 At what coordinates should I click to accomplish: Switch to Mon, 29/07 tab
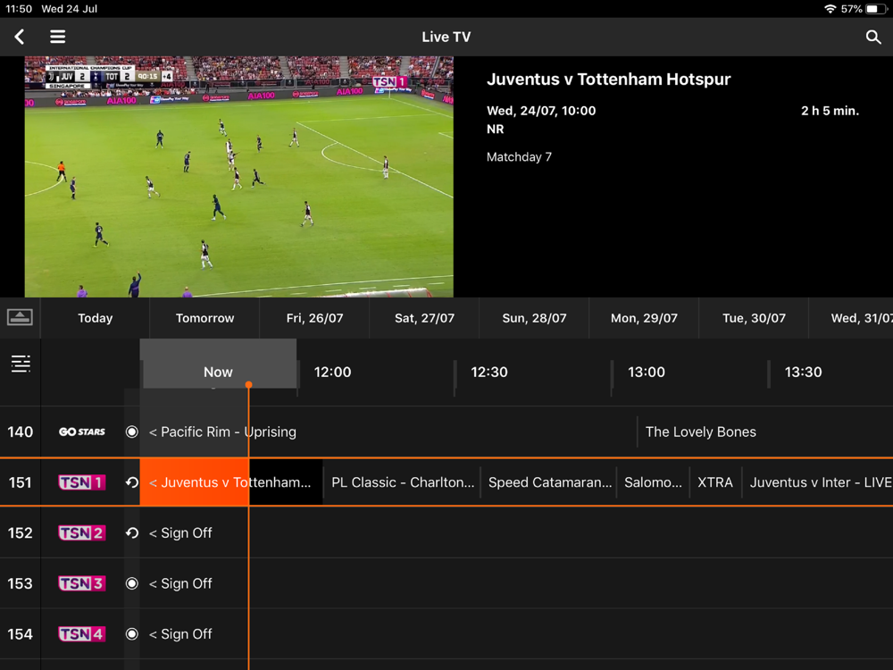(644, 318)
